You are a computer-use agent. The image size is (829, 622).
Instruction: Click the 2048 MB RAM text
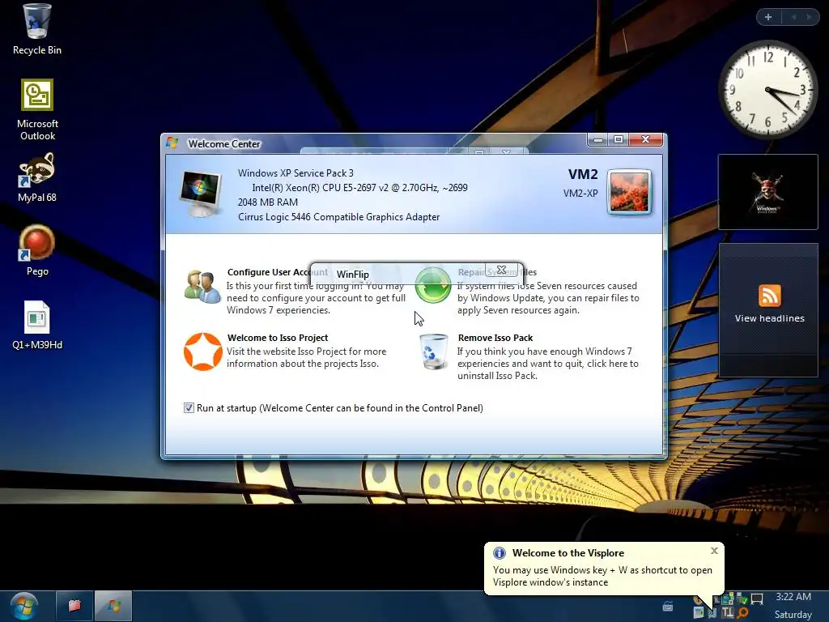[267, 202]
